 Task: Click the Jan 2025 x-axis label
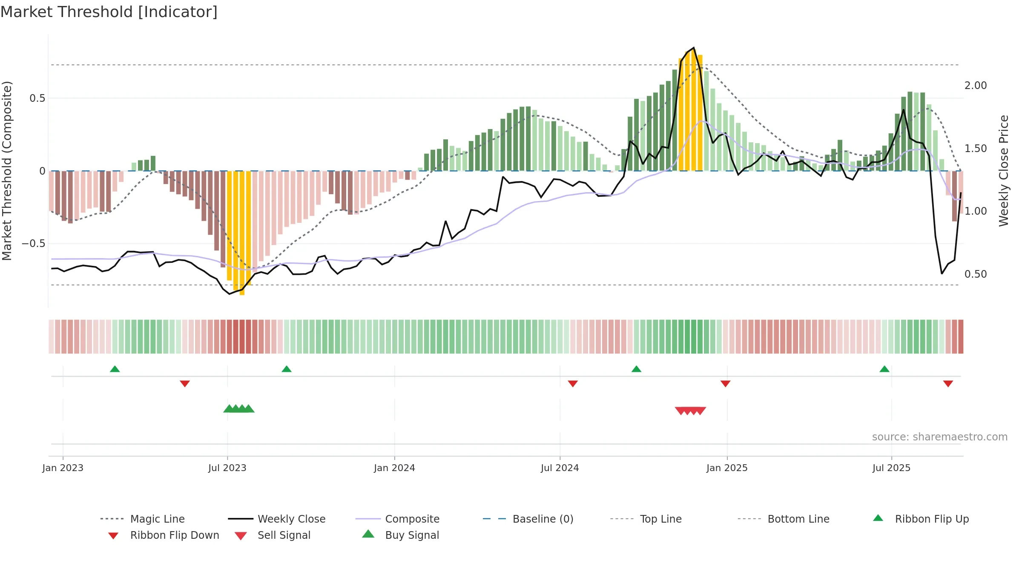(727, 468)
